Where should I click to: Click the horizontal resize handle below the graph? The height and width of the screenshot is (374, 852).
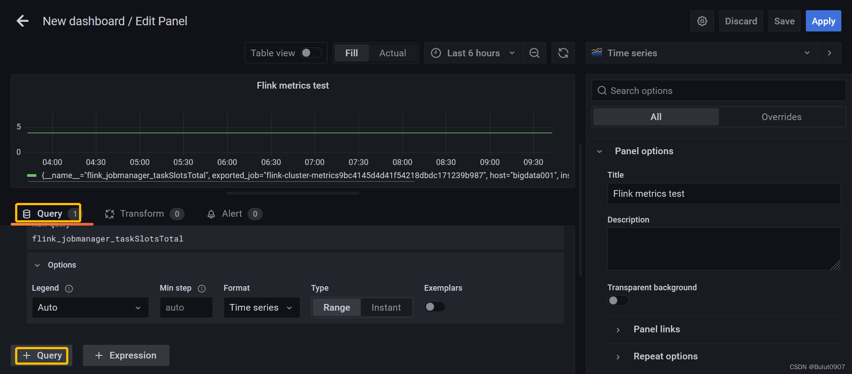pyautogui.click(x=293, y=193)
